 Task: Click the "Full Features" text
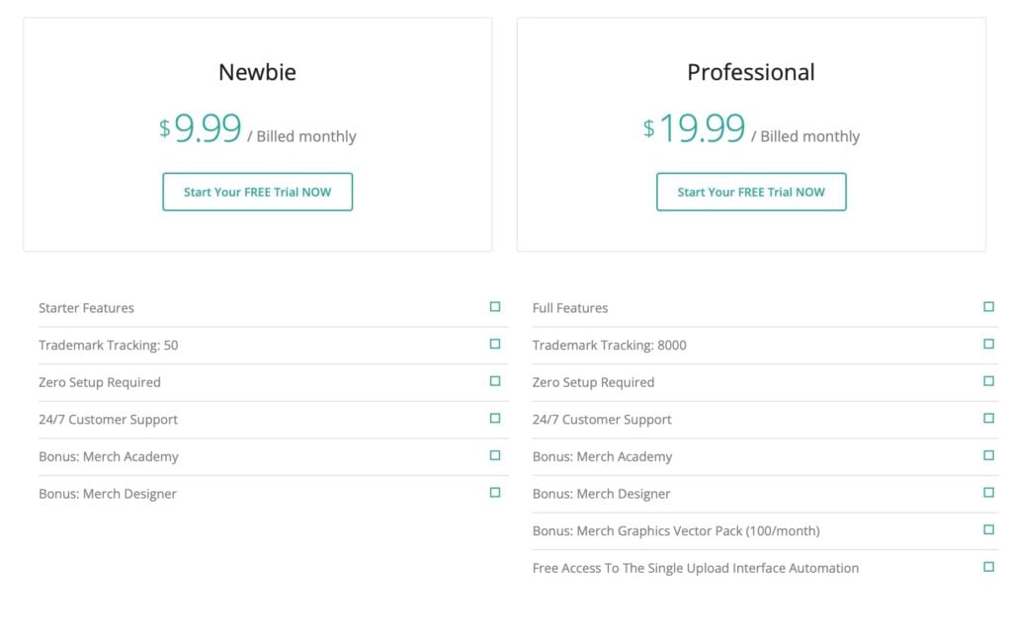click(570, 308)
